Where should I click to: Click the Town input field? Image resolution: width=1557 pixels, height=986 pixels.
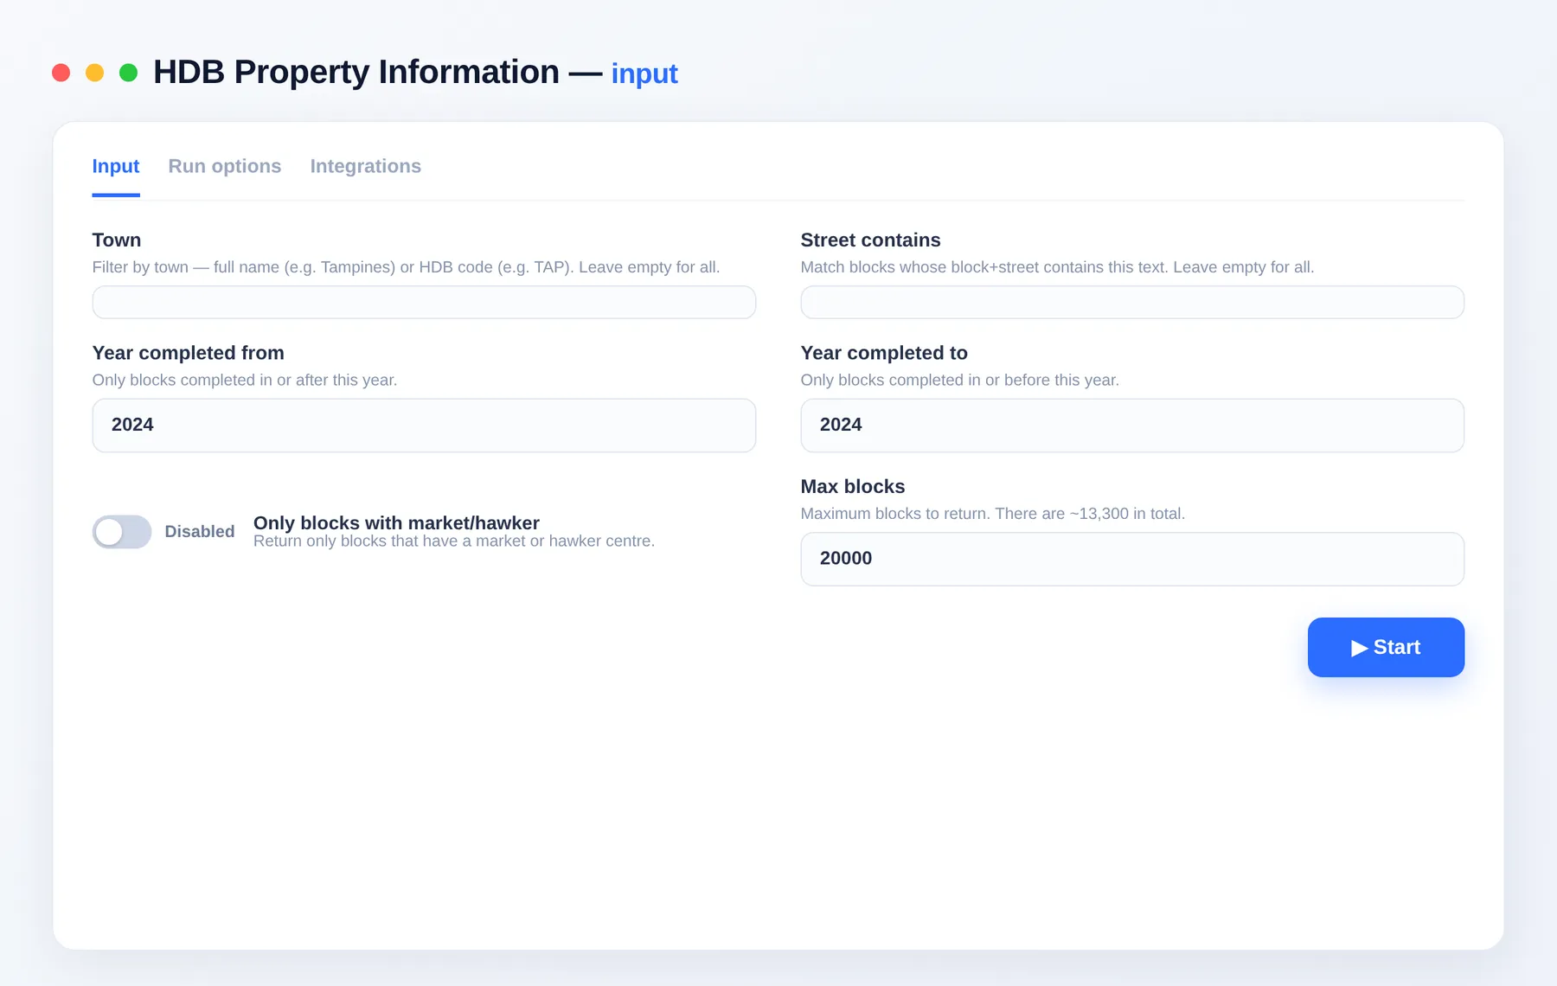coord(424,302)
